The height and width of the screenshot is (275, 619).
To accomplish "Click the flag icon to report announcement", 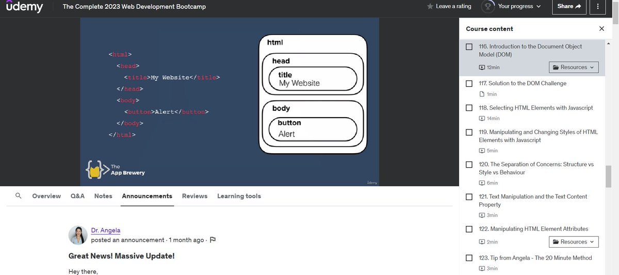I will pos(213,240).
